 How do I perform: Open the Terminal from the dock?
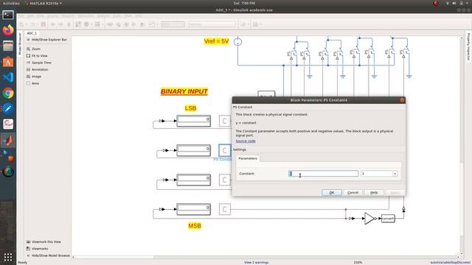click(8, 15)
